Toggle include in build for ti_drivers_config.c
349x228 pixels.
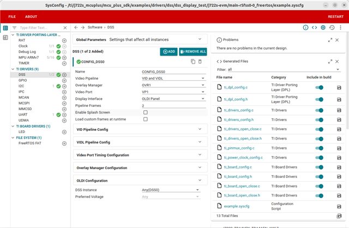pos(320,110)
